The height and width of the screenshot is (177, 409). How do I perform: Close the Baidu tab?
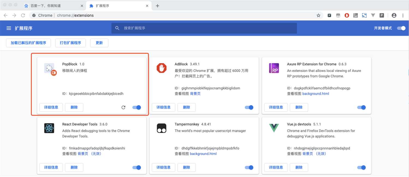82,6
